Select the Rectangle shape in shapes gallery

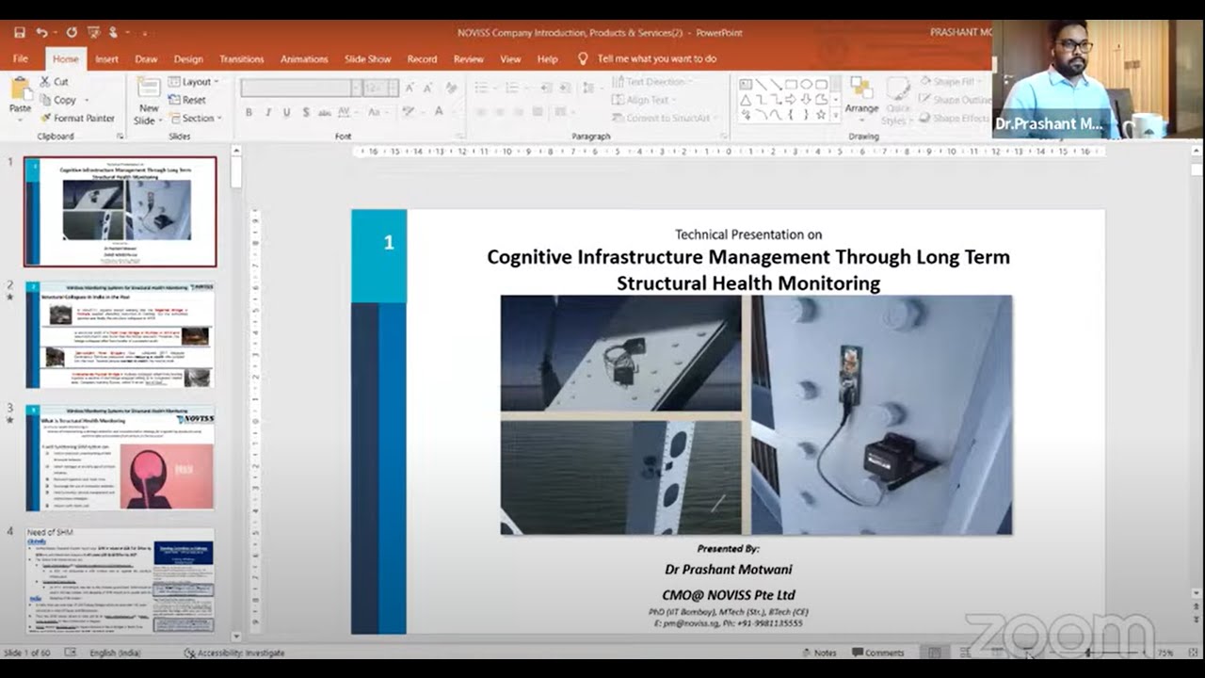[x=791, y=85]
